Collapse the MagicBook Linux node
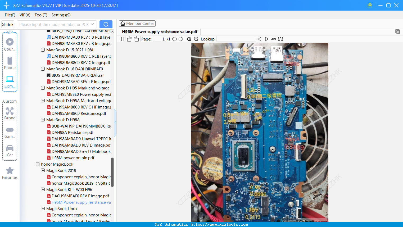This screenshot has width=403, height=227. [43, 208]
